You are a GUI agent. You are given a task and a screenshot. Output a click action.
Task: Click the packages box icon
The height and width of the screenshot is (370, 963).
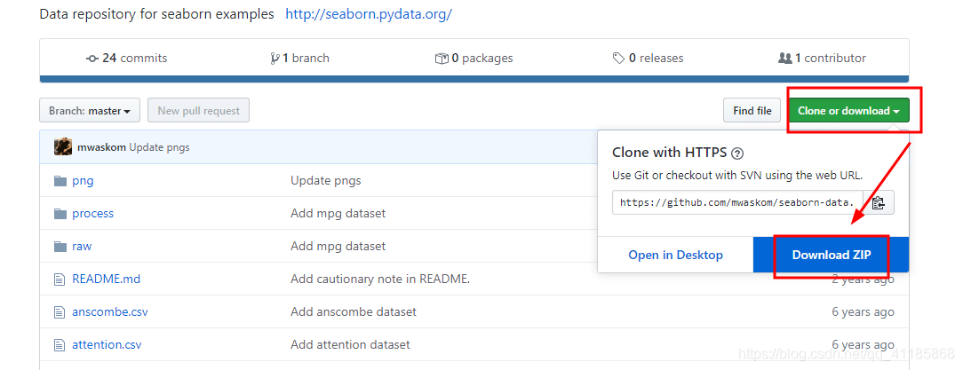tap(442, 59)
